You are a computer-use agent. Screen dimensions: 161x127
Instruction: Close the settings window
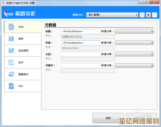(155, 2)
